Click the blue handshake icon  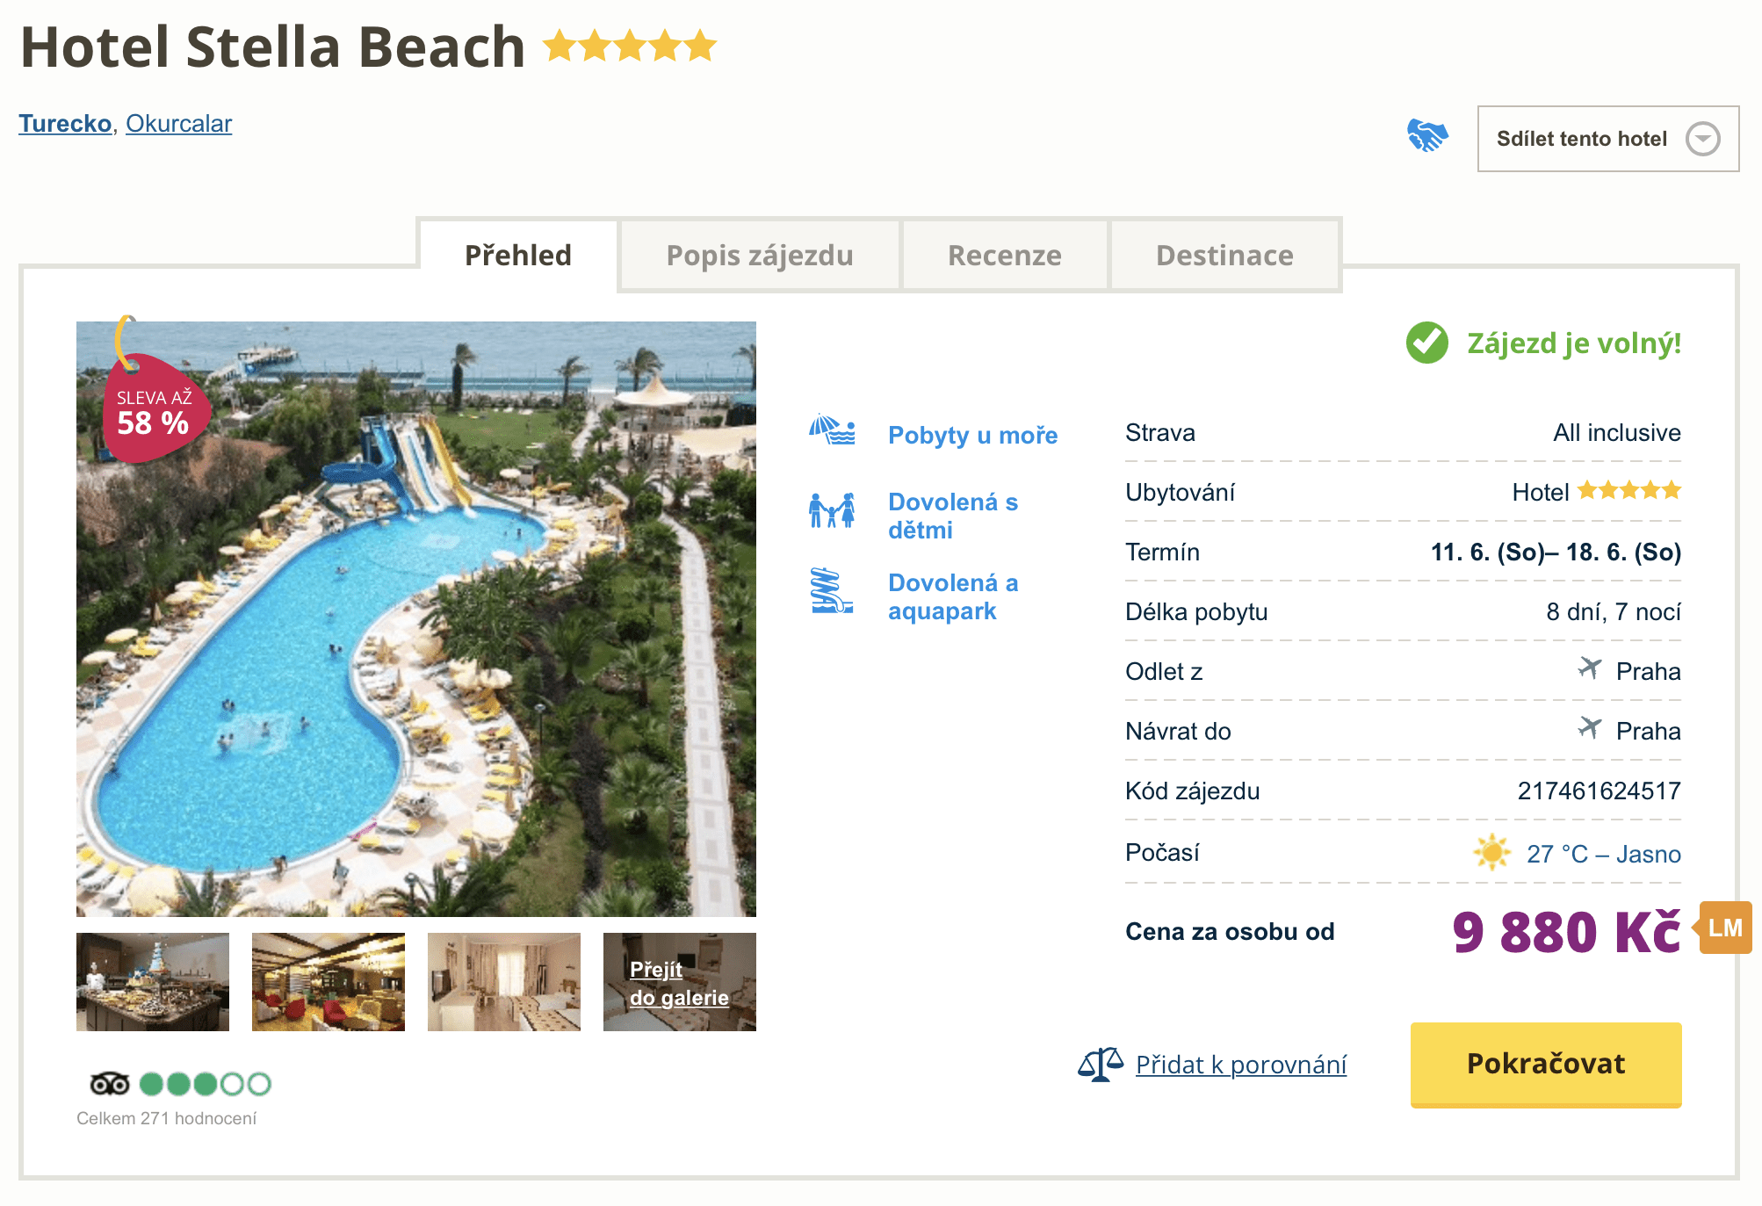[1427, 136]
